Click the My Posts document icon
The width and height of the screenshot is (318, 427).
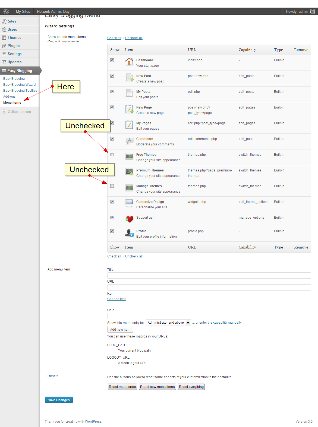pos(129,93)
